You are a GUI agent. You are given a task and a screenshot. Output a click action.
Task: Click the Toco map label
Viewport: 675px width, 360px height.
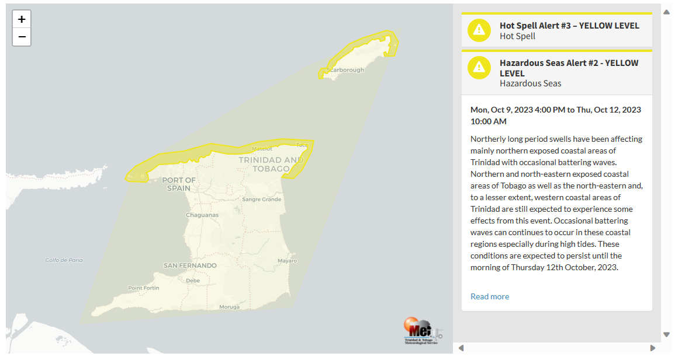click(x=302, y=145)
